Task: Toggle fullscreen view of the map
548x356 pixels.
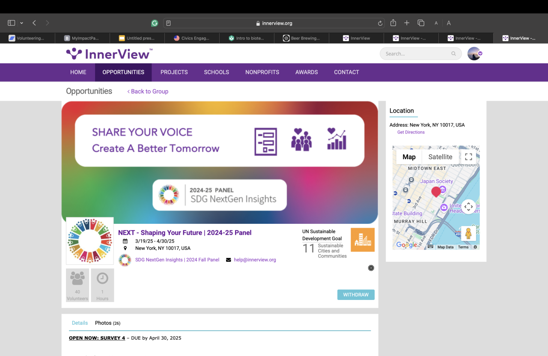Action: pyautogui.click(x=469, y=157)
